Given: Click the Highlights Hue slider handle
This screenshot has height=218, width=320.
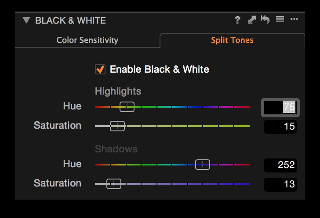Looking at the screenshot, I should click(x=127, y=106).
